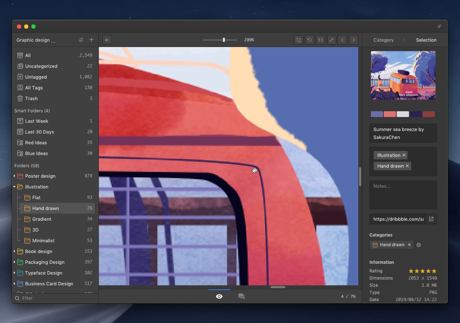Image resolution: width=460 pixels, height=323 pixels.
Task: Collapse the Illustration folder
Action: [x=14, y=187]
